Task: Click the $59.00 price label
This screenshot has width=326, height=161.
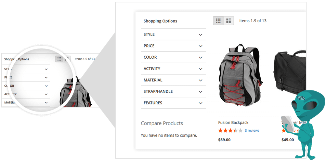Action: coord(224,140)
